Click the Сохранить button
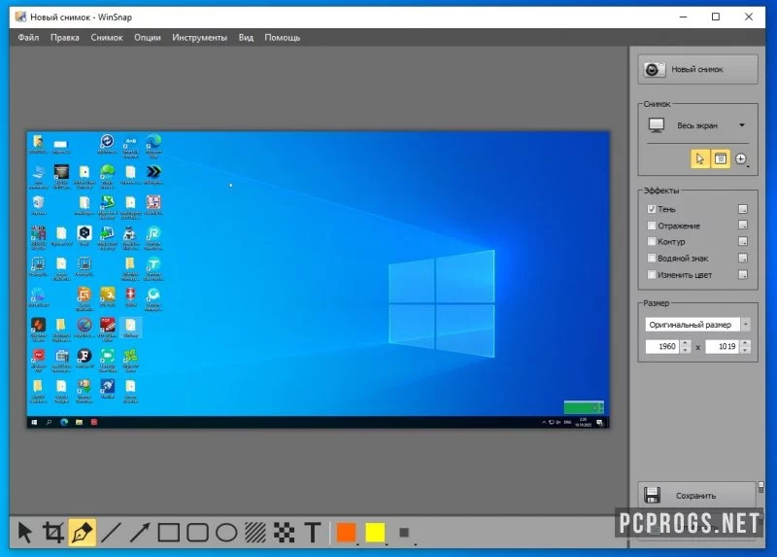Viewport: 777px width, 557px height. click(x=696, y=495)
